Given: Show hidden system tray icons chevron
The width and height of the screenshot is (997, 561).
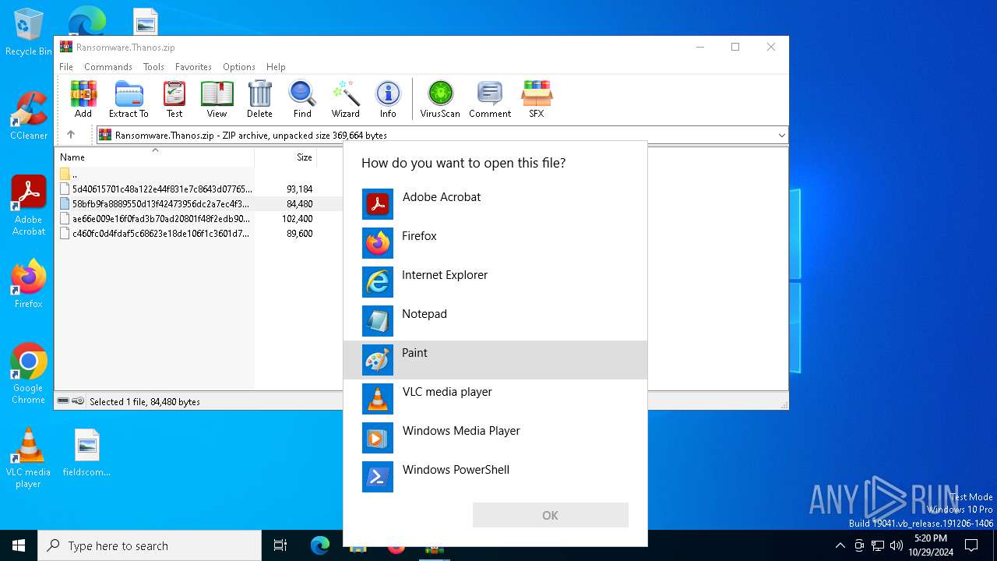Looking at the screenshot, I should (x=840, y=545).
